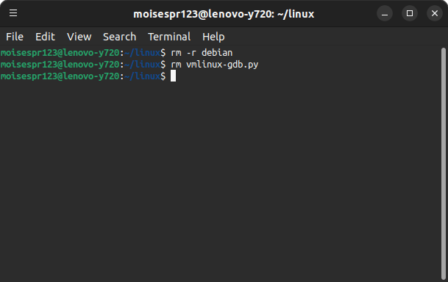This screenshot has width=448, height=282.
Task: Click the blue ~/linux path on last prompt
Action: [142, 76]
